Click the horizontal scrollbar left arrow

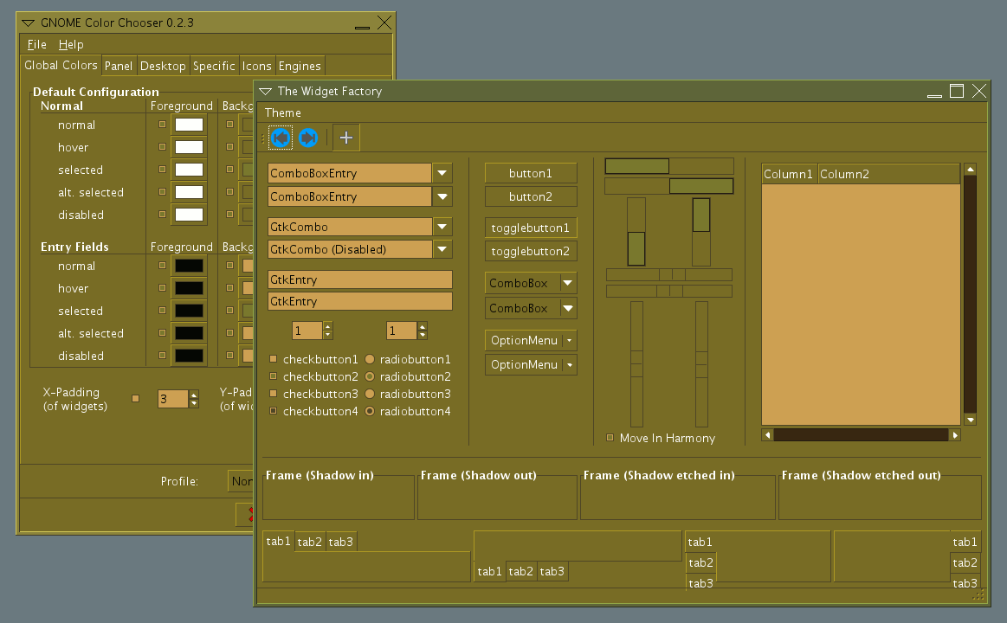(x=767, y=435)
